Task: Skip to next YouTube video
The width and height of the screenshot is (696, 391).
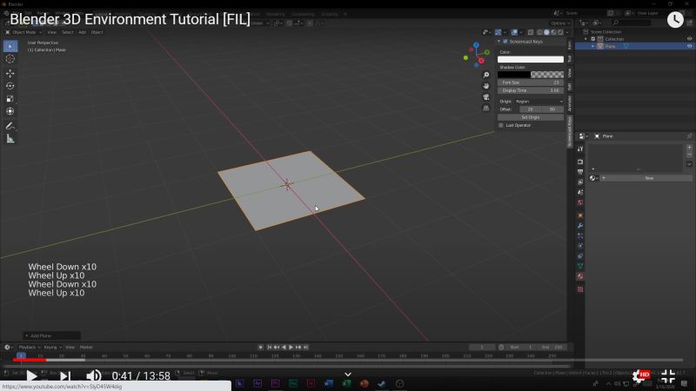Action: point(64,376)
